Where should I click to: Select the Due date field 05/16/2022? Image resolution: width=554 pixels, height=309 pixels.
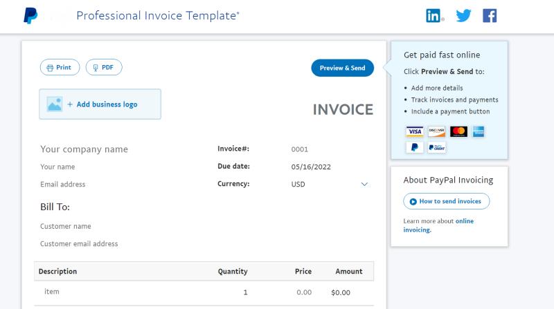[x=311, y=167]
